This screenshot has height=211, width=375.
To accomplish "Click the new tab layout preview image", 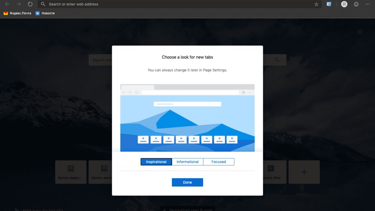I will pyautogui.click(x=187, y=118).
